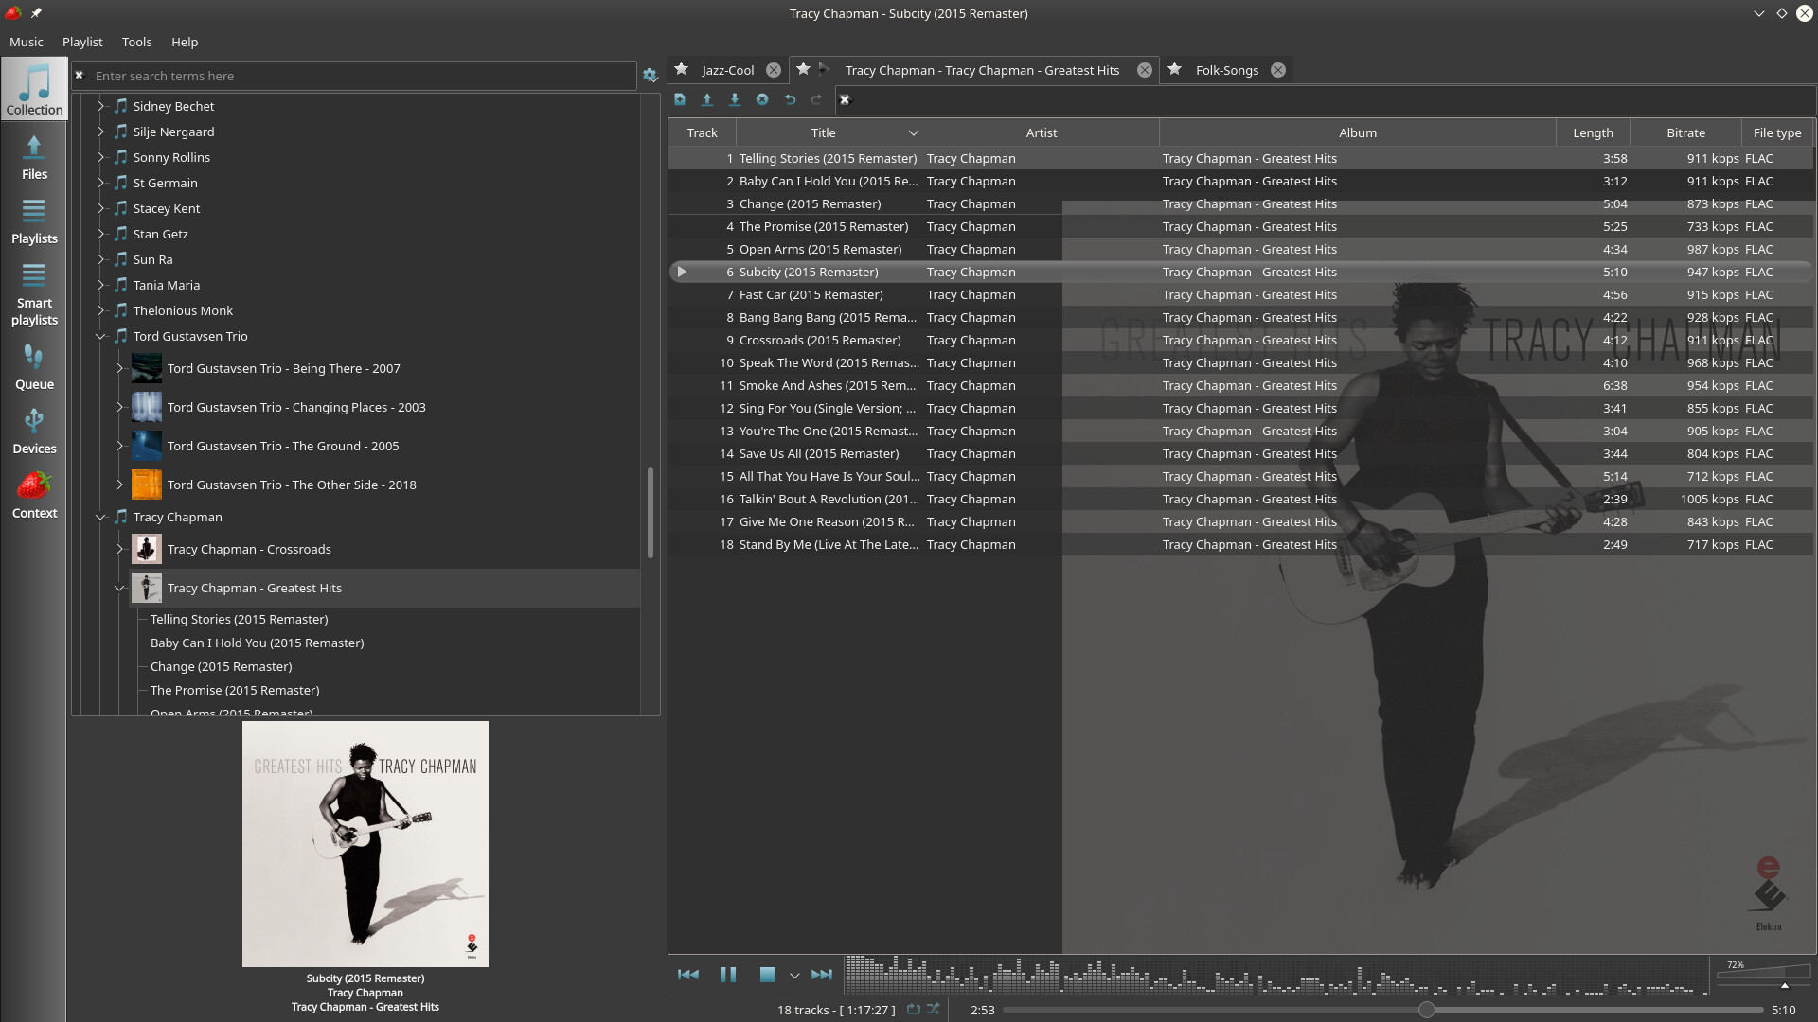Open the Smart playlists sidebar tab
Viewport: 1818px width, 1022px height.
click(x=34, y=293)
